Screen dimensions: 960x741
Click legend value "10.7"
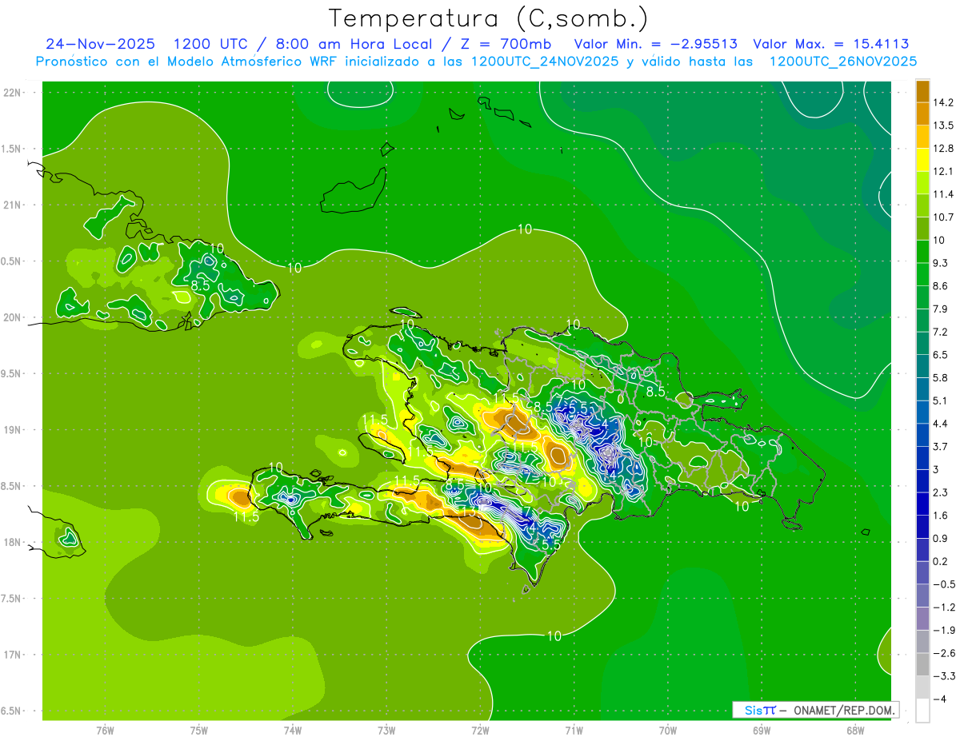[x=942, y=217]
